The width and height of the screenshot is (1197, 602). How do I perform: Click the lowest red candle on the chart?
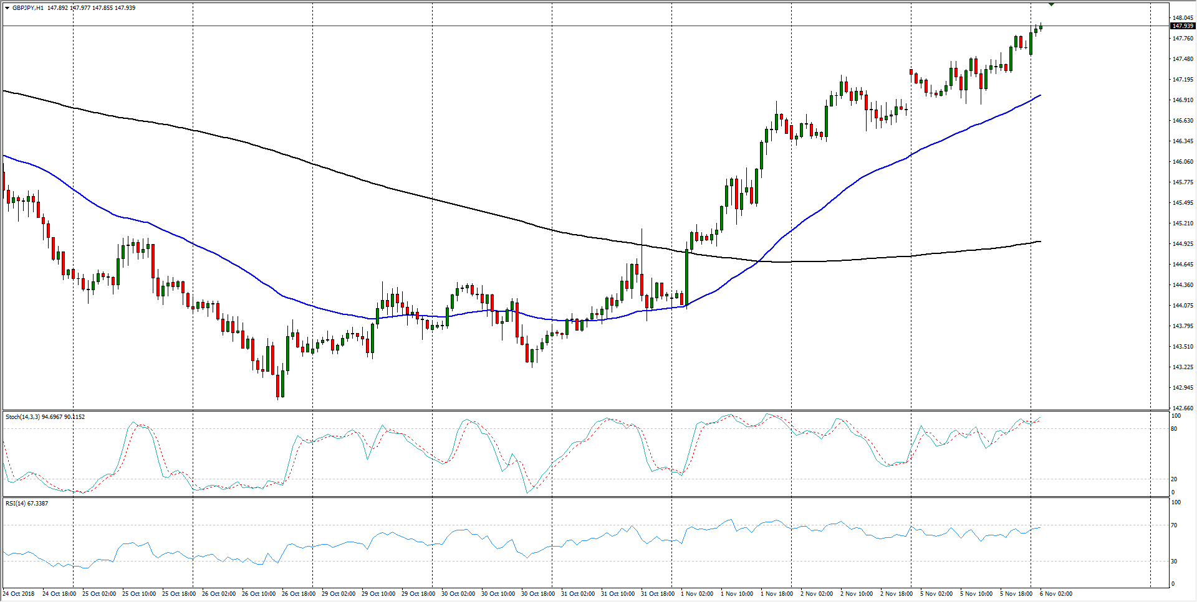pyautogui.click(x=277, y=385)
